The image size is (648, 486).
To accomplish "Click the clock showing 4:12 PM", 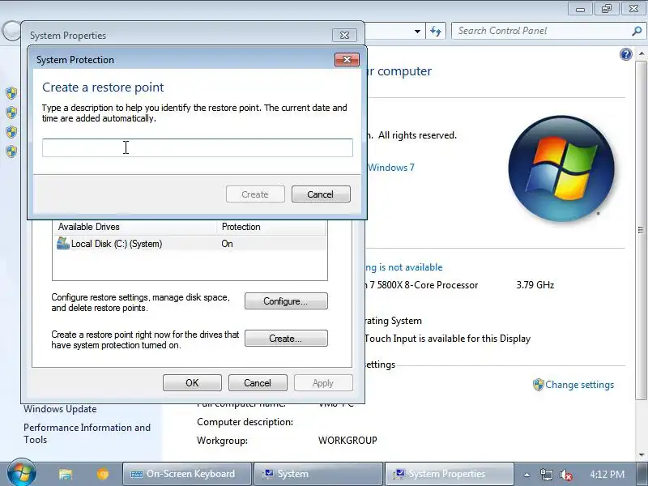I will coord(607,474).
